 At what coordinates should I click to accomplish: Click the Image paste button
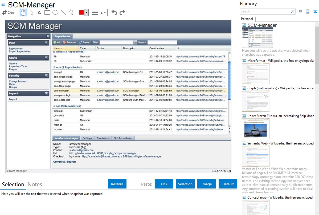pos(206,184)
